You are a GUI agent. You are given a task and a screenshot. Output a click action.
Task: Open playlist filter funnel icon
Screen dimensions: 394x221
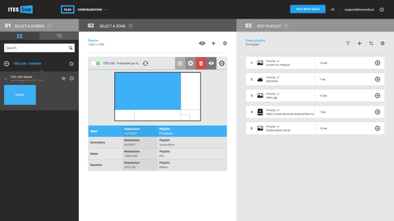[x=348, y=43]
